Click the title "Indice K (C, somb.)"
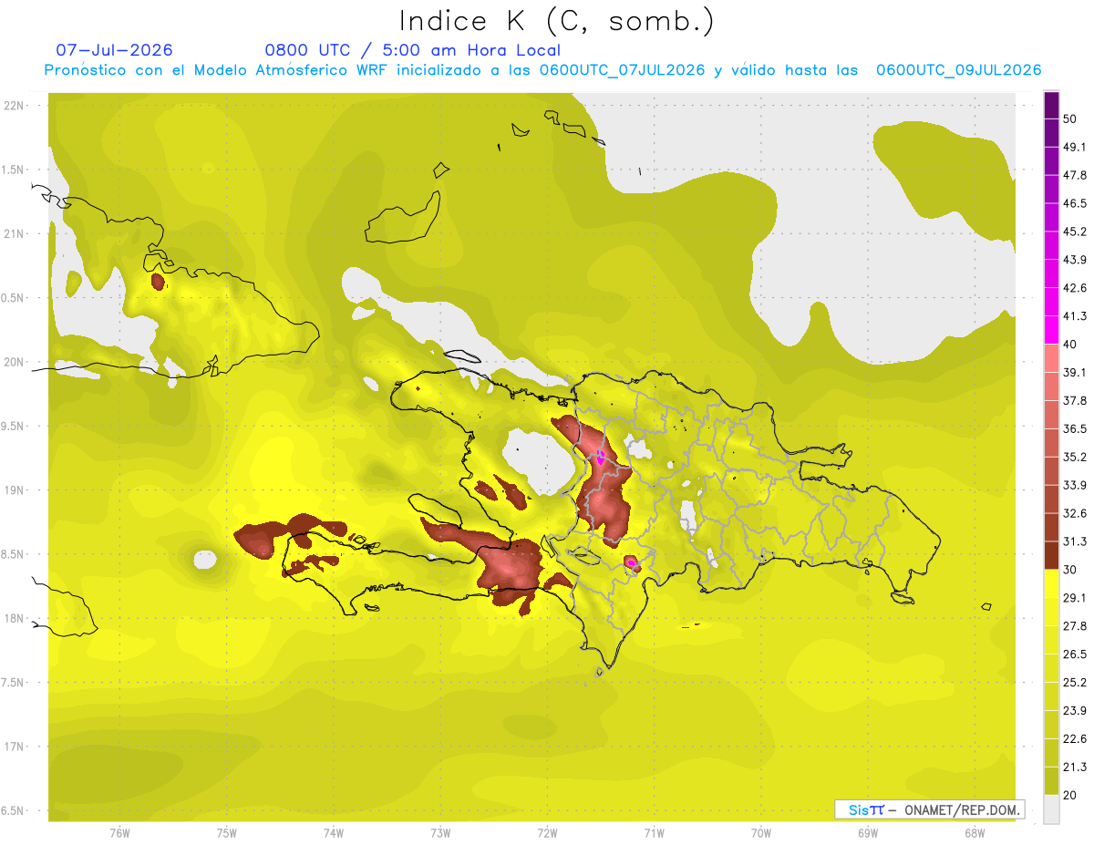This screenshot has height=845, width=1094. pos(556,21)
